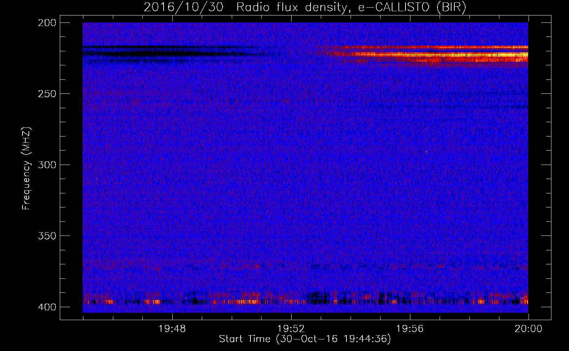Click the 'Frequency (MHZ)' y-axis label
Screen dimensions: 569x351
27,168
